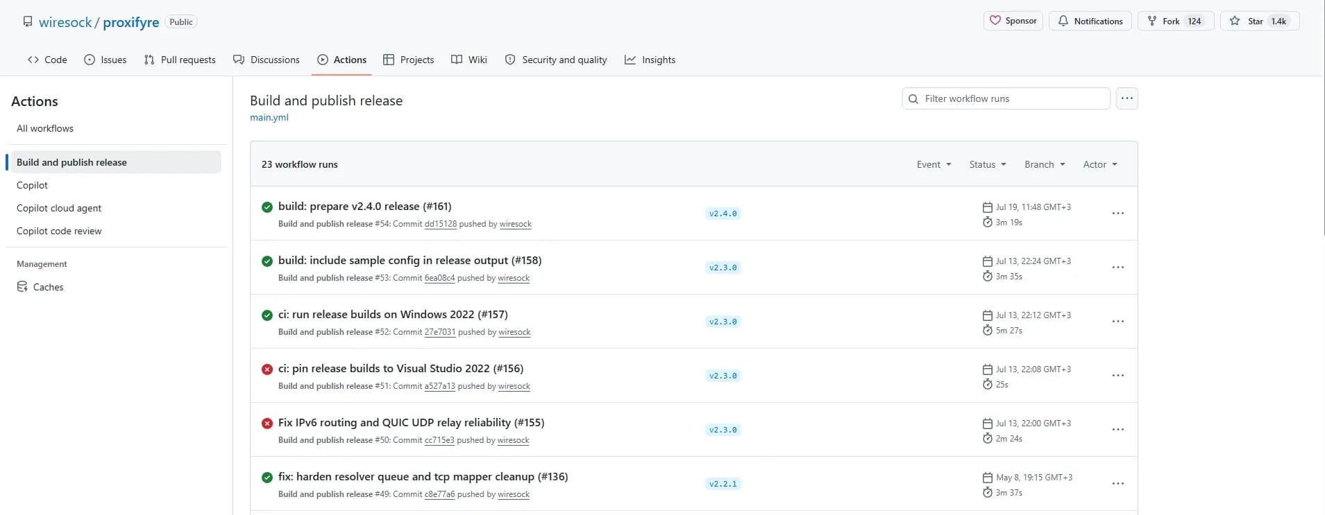
Task: Open run 'Fix IPv6 routing and QUIC UDP relay'
Action: (411, 423)
